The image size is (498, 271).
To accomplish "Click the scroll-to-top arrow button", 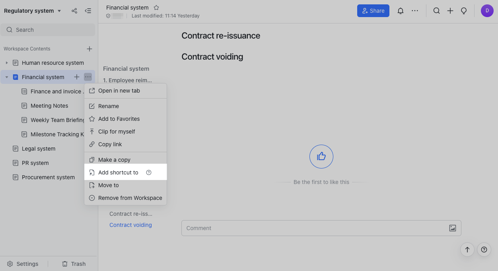I will [467, 250].
